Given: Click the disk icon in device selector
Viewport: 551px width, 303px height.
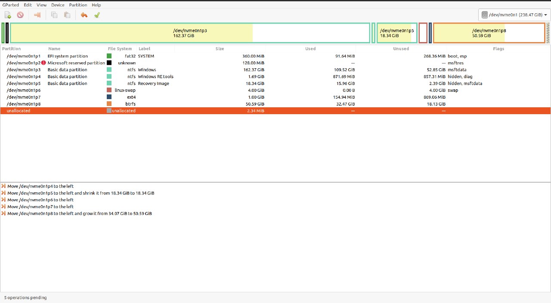Looking at the screenshot, I should point(485,15).
